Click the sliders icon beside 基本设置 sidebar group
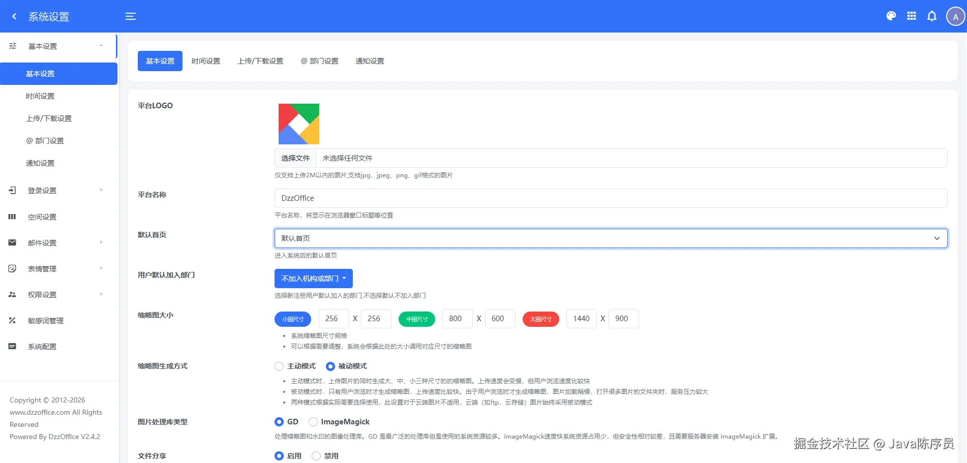Viewport: 967px width, 463px height. 13,46
